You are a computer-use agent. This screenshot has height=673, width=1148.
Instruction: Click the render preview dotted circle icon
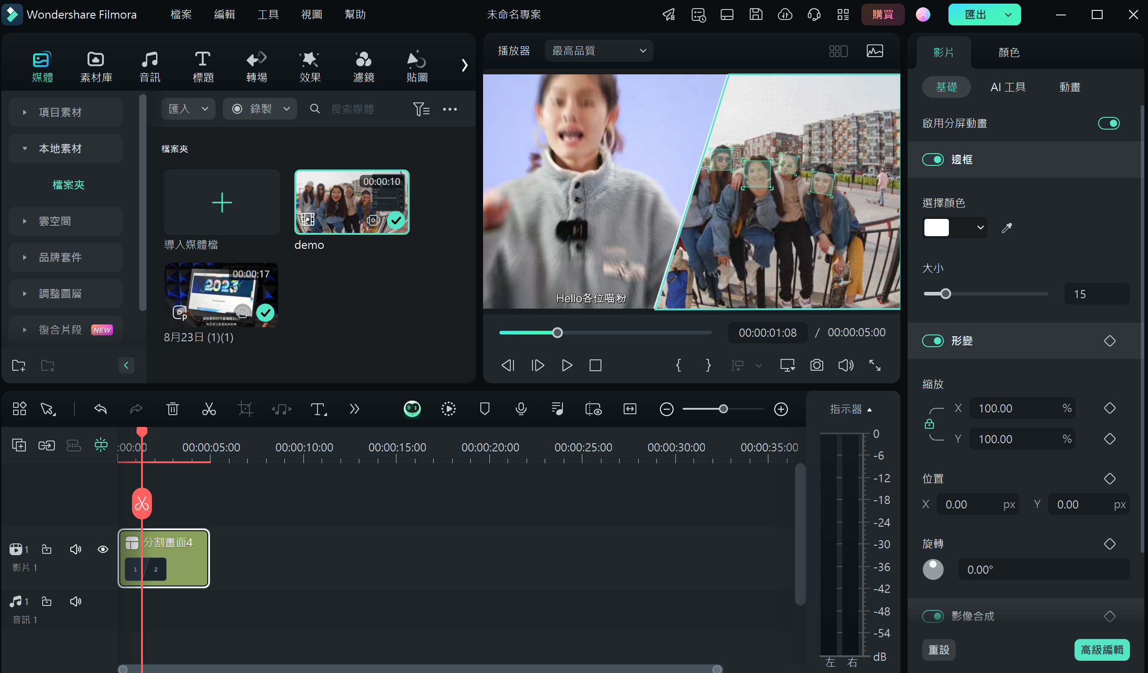(x=448, y=409)
